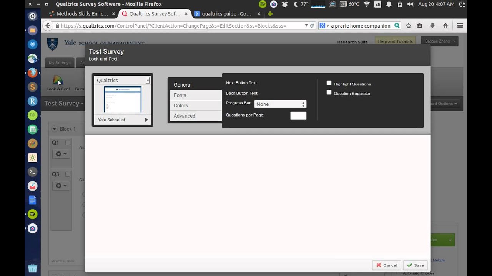Open the My Surveys tab
492x276 pixels.
click(60, 62)
